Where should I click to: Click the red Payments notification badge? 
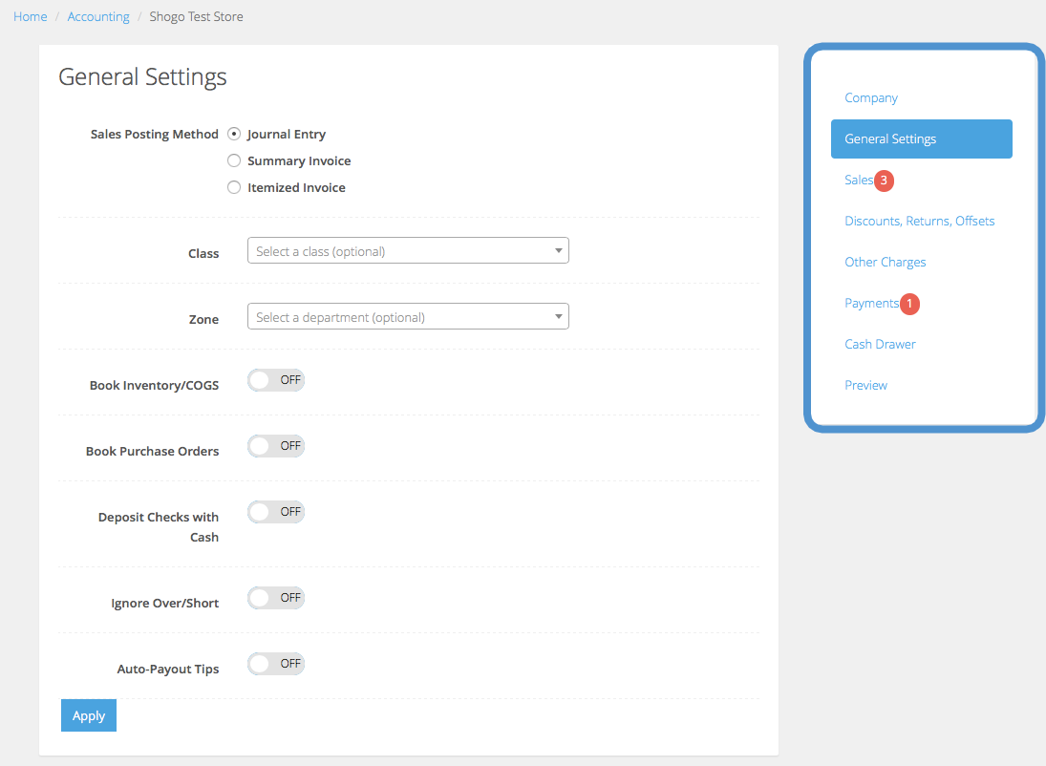[x=909, y=304]
